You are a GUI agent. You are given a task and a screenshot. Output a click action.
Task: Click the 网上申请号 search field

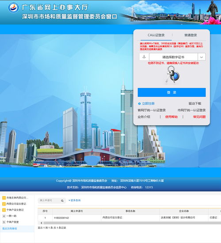click(x=50, y=201)
